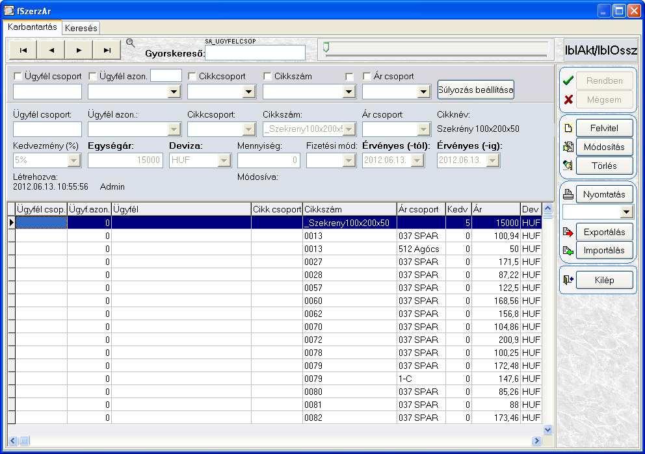
Task: Click the printer icon beside Nyomtatás
Action: pos(568,194)
